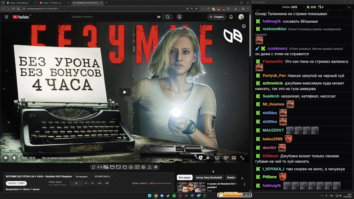Open the browser tab search dropdown
Viewport: 354px width, 199px height.
click(x=2, y=3)
